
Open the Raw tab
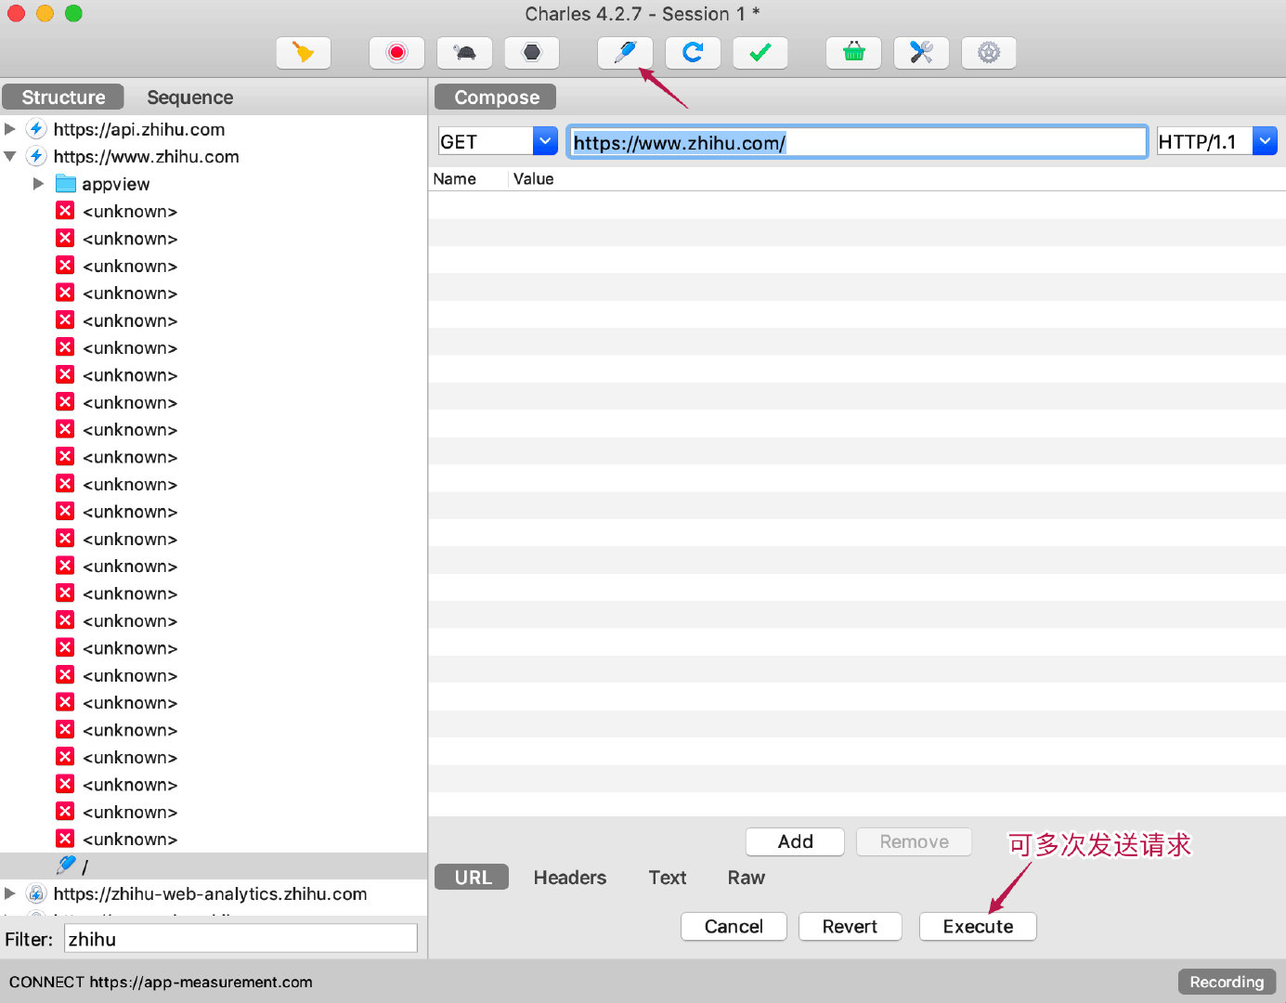pos(747,878)
